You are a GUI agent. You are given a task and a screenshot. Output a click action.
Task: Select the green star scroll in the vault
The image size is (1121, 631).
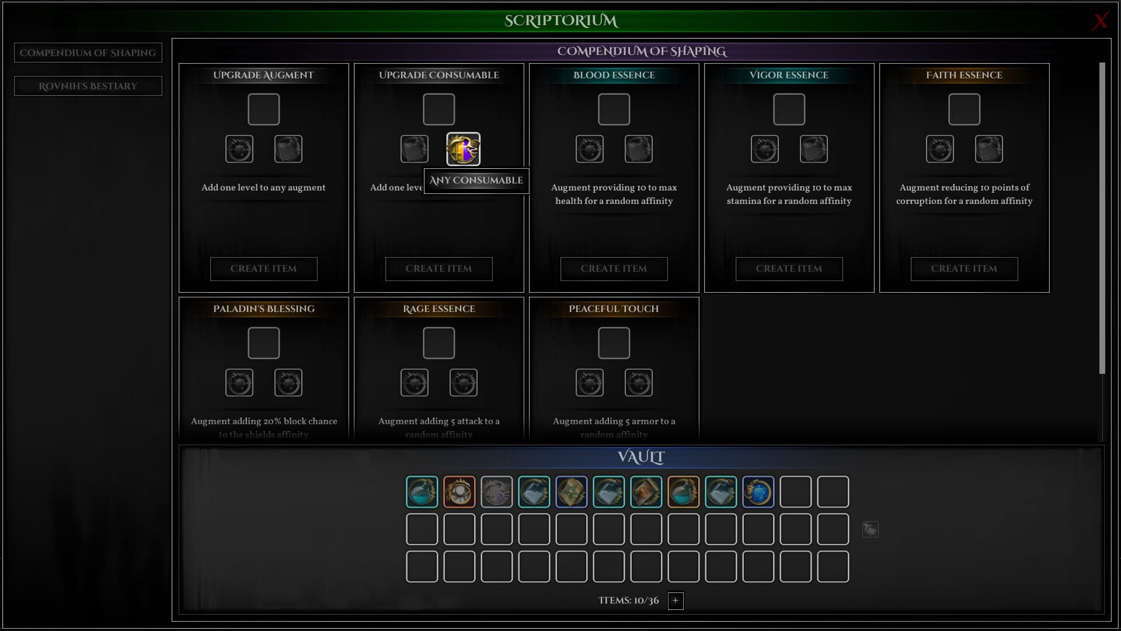571,491
